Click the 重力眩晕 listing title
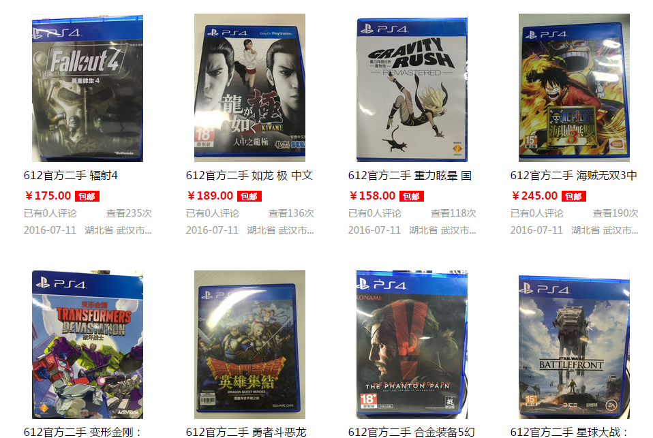Image resolution: width=653 pixels, height=438 pixels. tap(410, 175)
